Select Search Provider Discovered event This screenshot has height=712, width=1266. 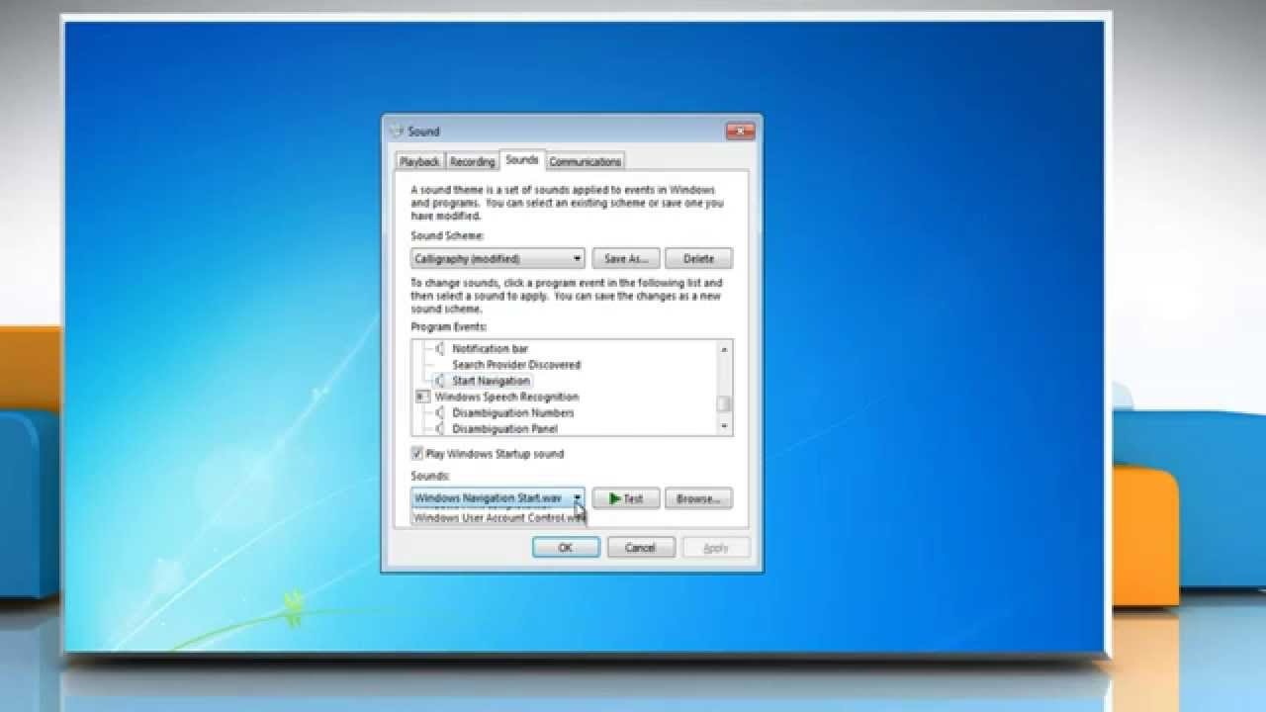(x=516, y=365)
